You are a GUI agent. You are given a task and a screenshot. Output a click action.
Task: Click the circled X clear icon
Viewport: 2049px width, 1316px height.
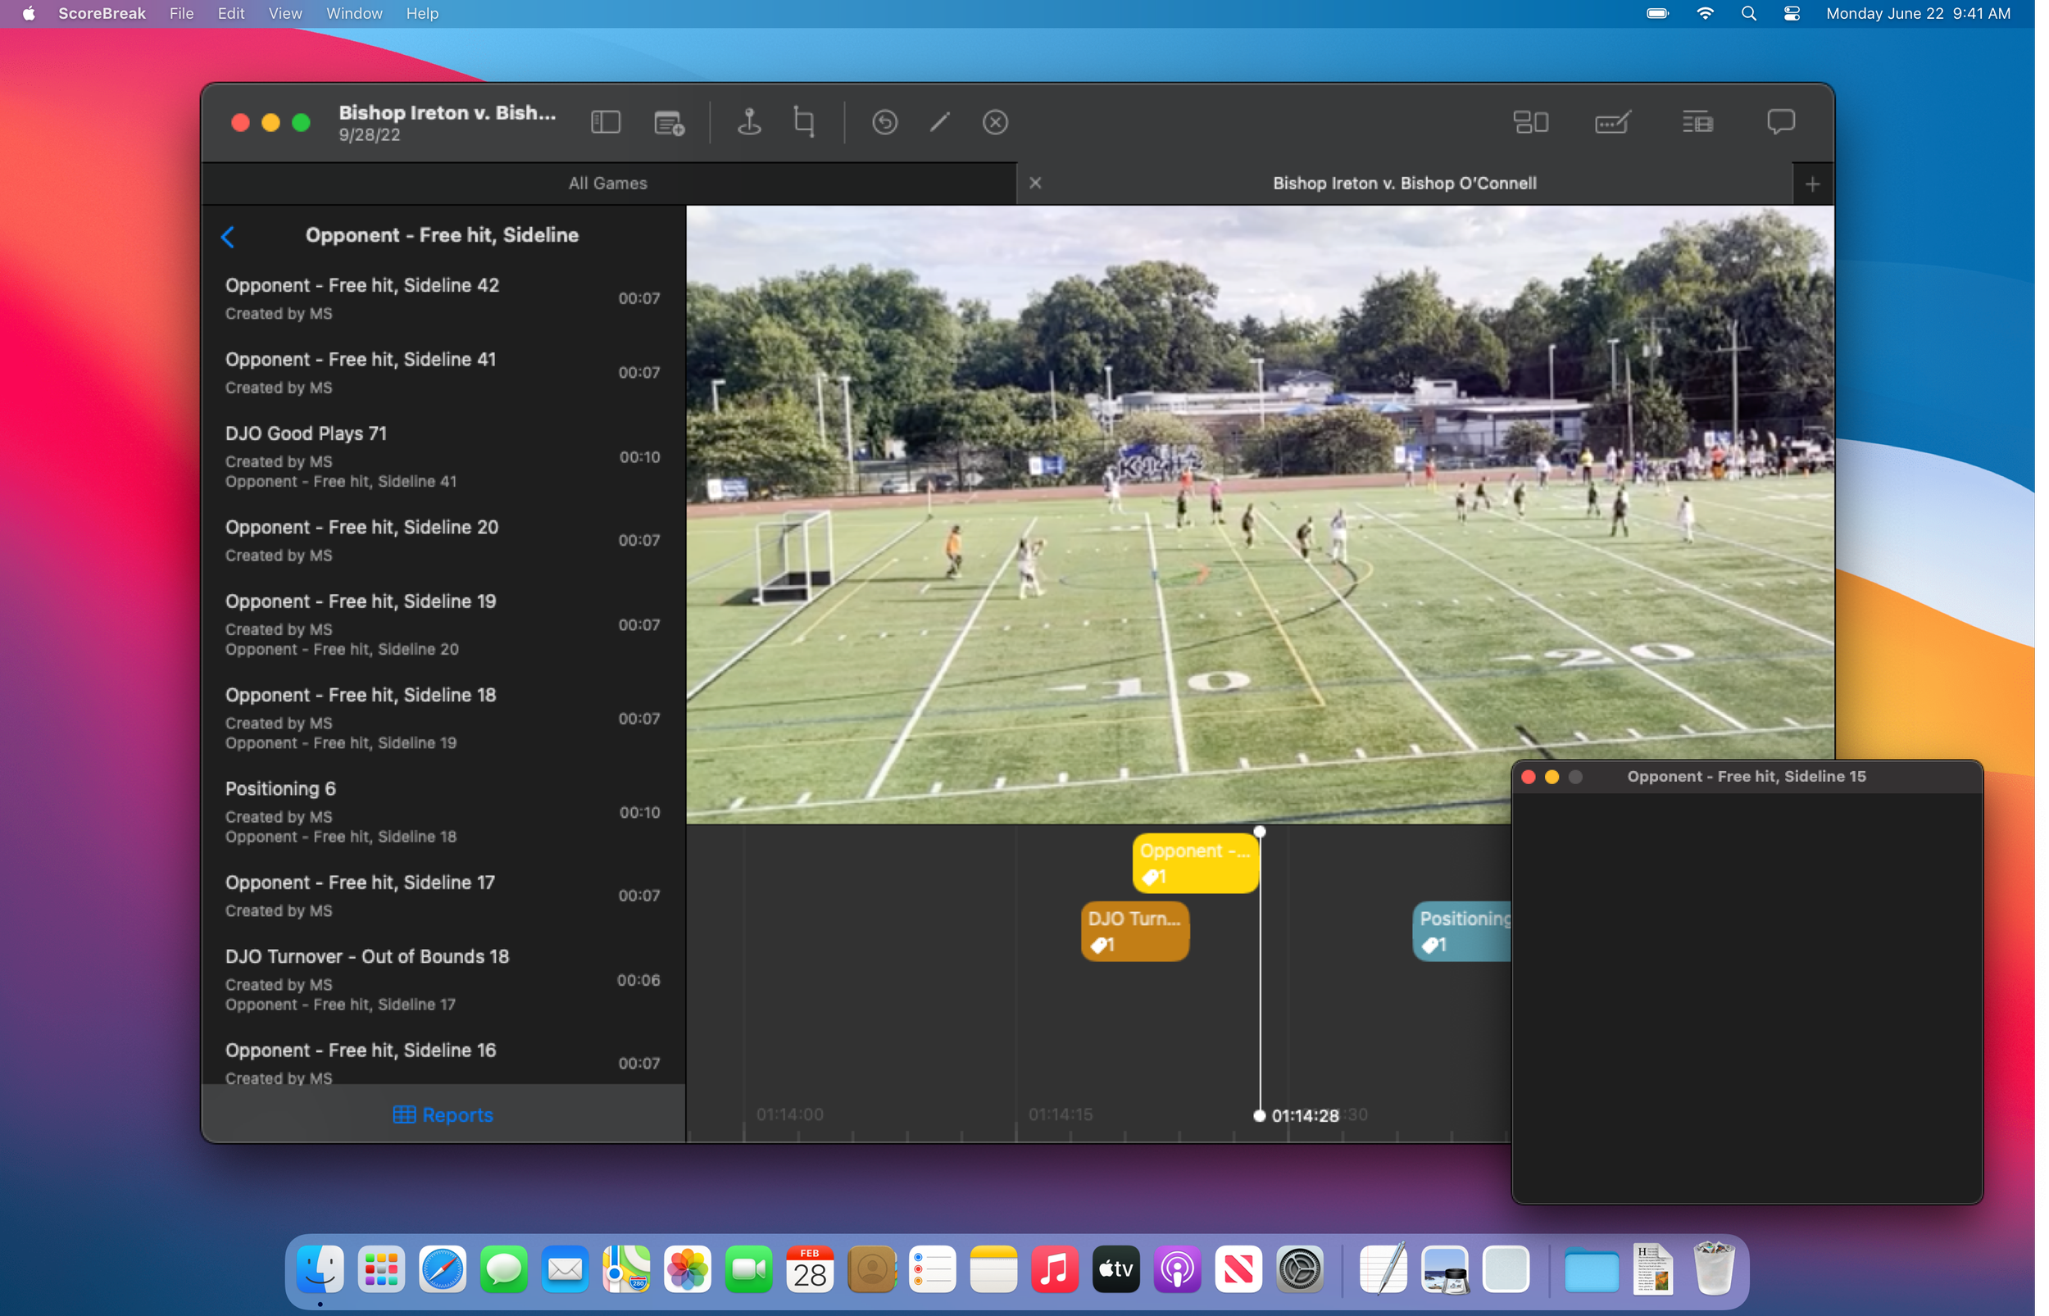pos(996,122)
